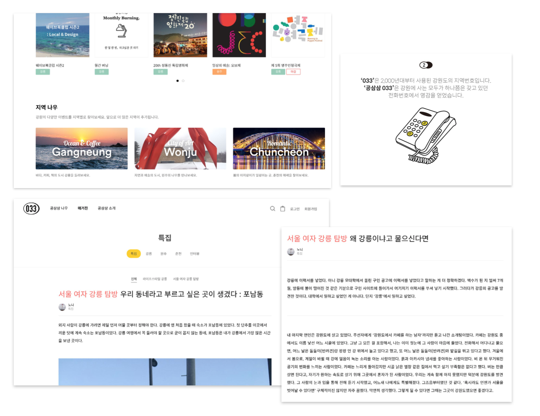Open 매거진 in the navigation bar

click(83, 208)
